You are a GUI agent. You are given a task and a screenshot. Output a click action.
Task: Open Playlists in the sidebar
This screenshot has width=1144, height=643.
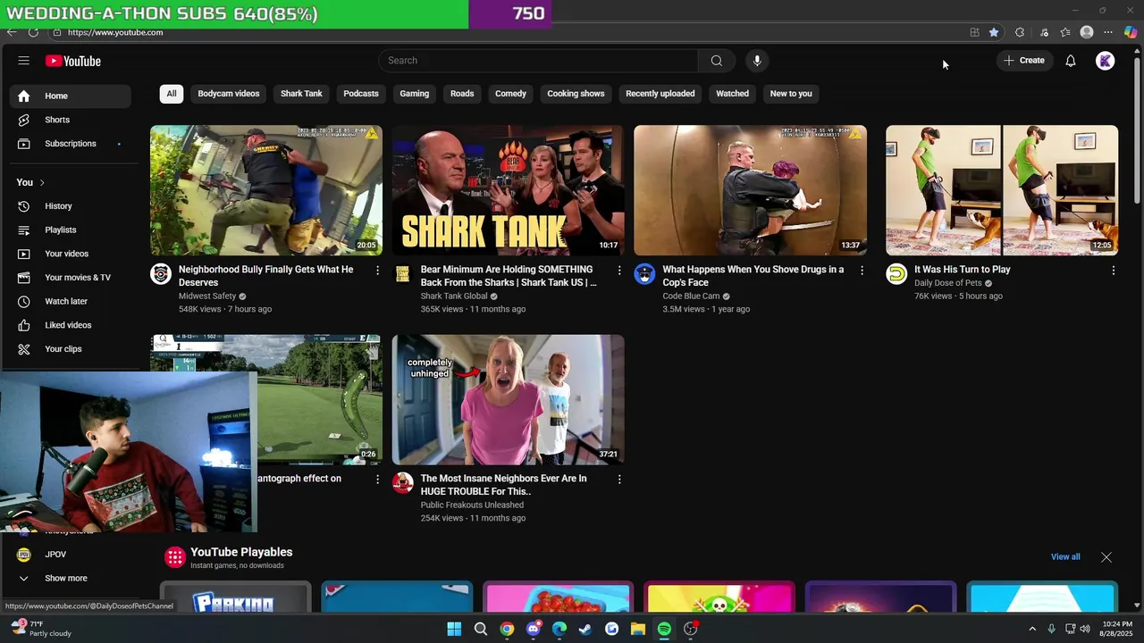71,230
